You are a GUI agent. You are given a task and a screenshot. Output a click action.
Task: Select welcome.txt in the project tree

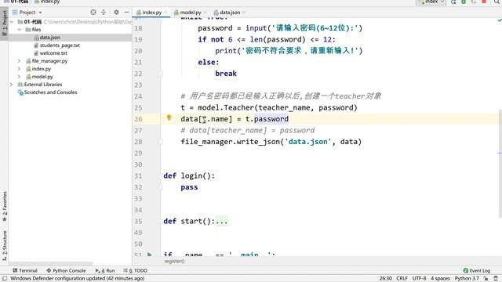[x=53, y=53]
